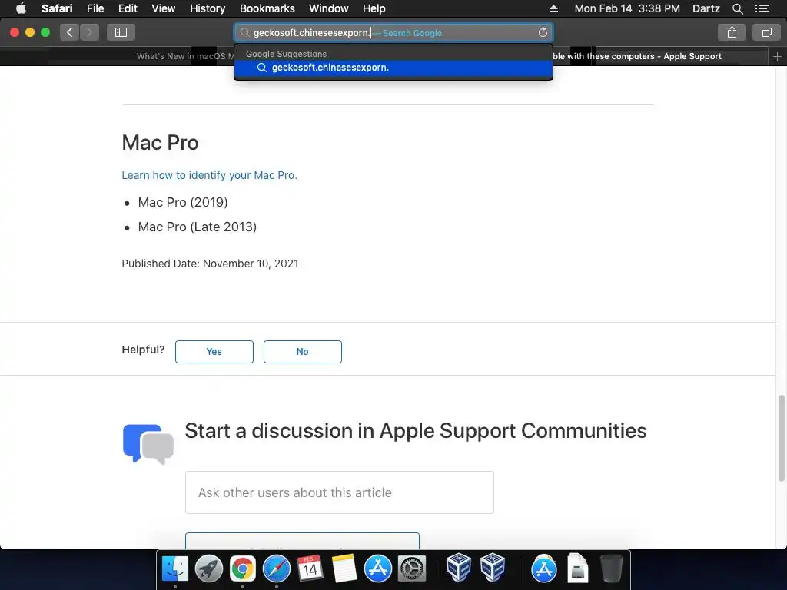787x590 pixels.
Task: Click Start a discussion in Apple Support Communities heading
Action: point(416,430)
